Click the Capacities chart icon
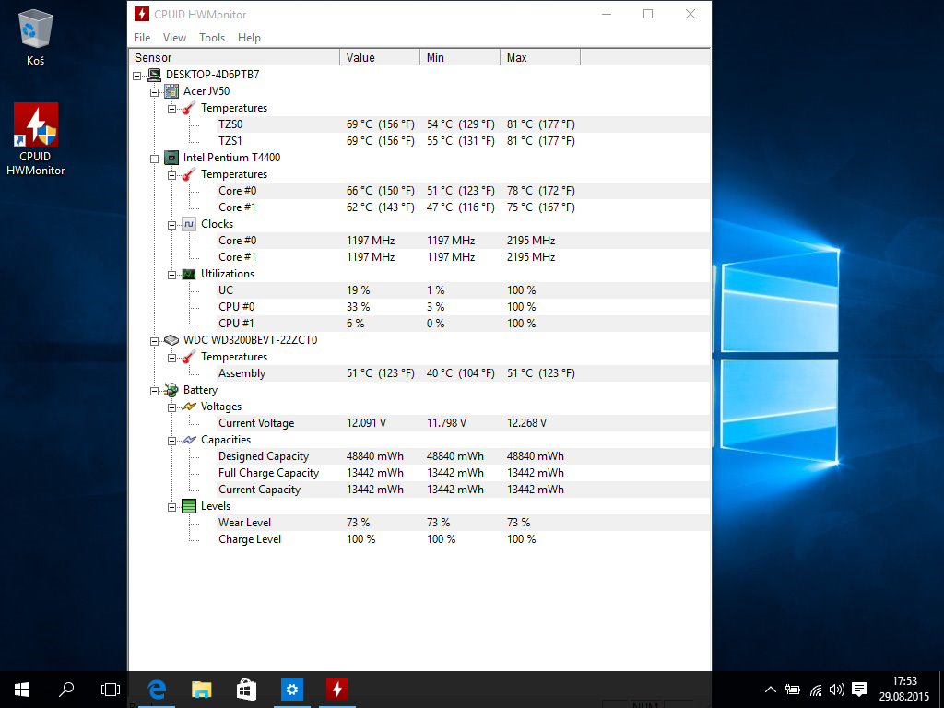The width and height of the screenshot is (944, 708). [189, 440]
